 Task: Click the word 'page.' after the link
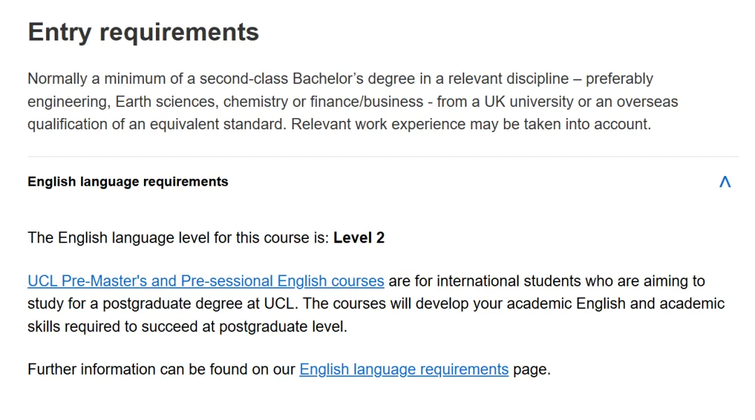(x=532, y=369)
